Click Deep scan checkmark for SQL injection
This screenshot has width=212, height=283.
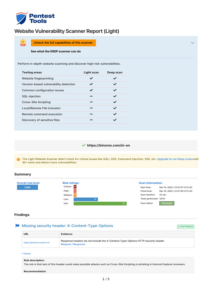[115, 96]
